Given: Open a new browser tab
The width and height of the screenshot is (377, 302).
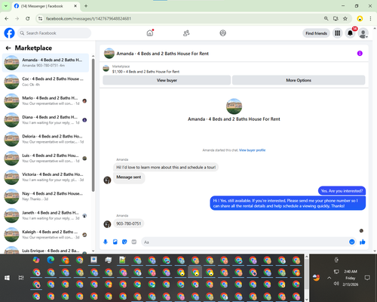Looking at the screenshot, I should coord(86,6).
